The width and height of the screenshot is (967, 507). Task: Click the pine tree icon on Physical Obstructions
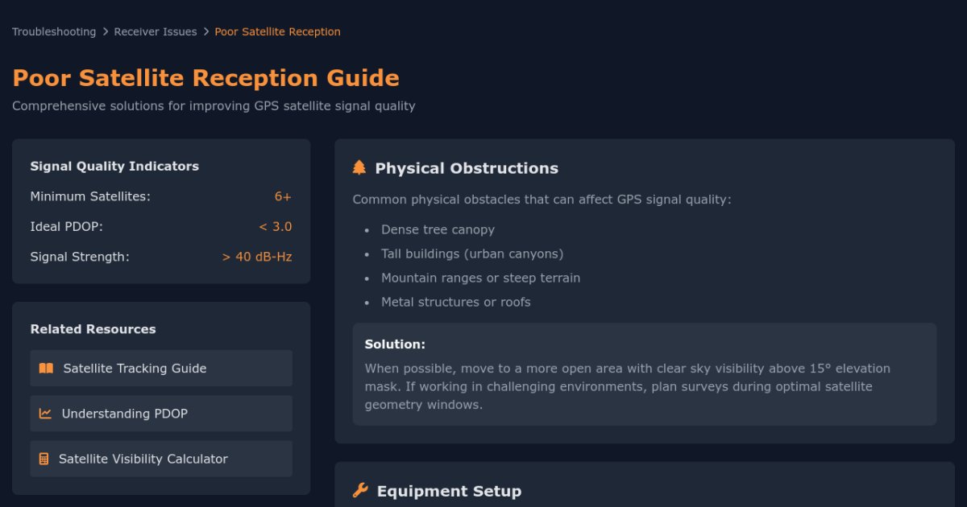click(x=360, y=167)
